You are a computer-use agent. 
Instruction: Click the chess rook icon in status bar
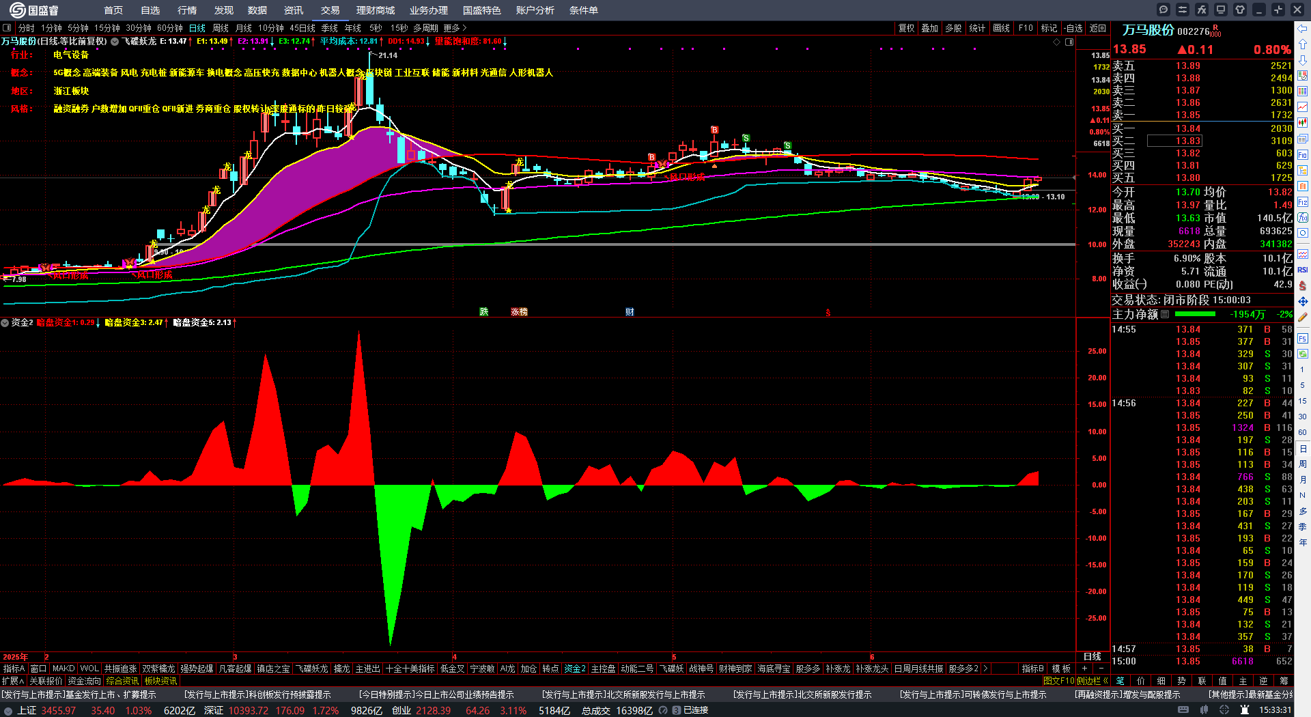tap(1244, 710)
